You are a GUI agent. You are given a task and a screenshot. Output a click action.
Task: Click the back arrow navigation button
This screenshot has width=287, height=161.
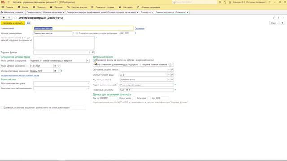pos(4,18)
